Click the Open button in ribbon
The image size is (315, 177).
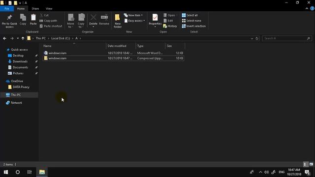[x=170, y=15]
